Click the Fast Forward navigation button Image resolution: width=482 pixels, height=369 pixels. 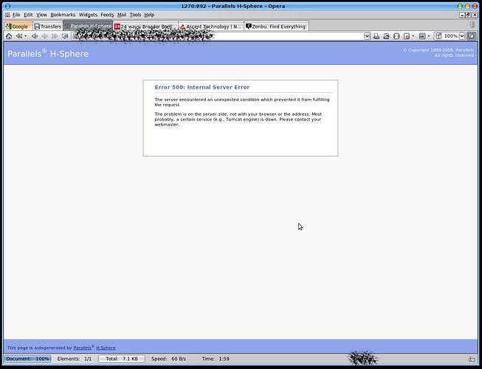click(x=55, y=36)
